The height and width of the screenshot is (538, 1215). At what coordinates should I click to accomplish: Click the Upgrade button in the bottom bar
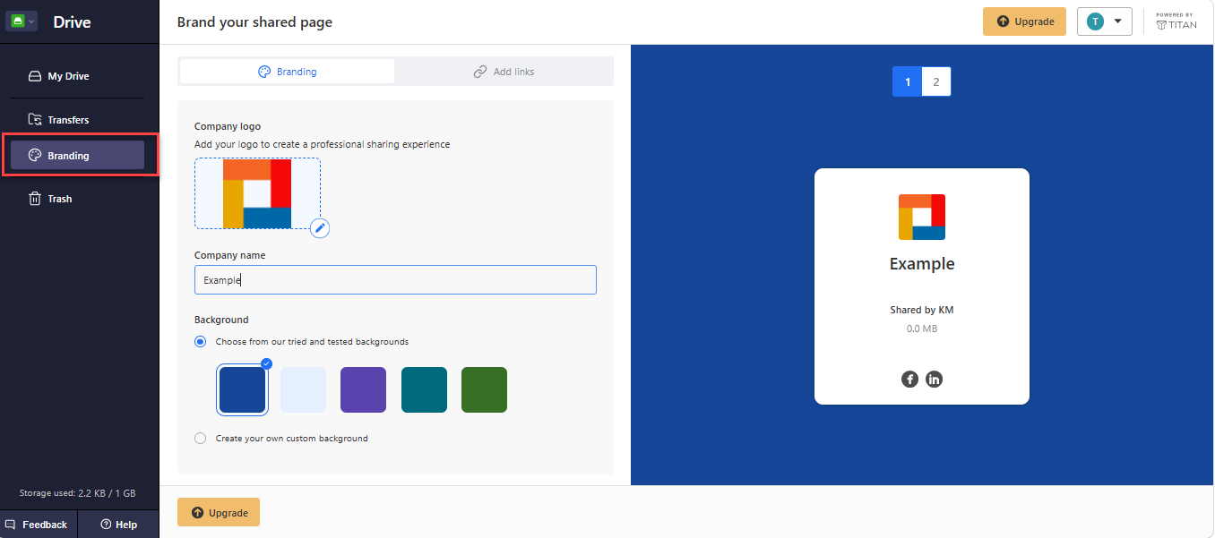click(x=219, y=513)
